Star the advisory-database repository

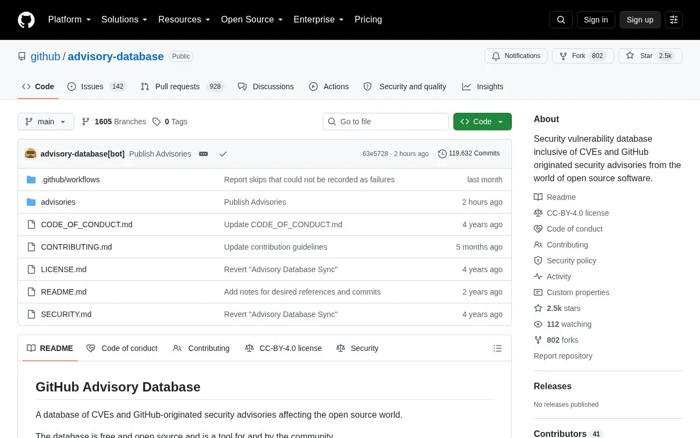(650, 56)
